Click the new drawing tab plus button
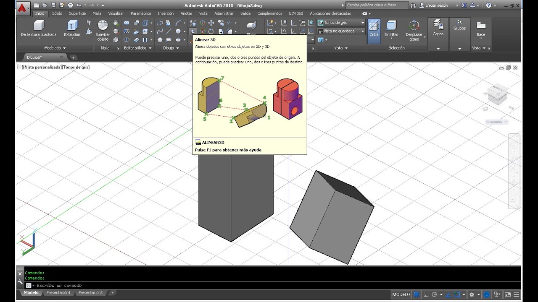The width and height of the screenshot is (538, 302). tap(73, 57)
